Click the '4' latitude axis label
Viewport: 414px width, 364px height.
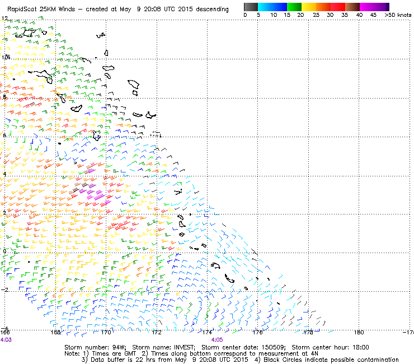[x=4, y=174]
